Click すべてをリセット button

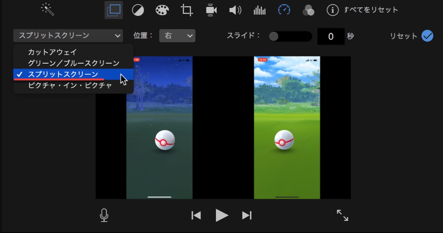(371, 10)
